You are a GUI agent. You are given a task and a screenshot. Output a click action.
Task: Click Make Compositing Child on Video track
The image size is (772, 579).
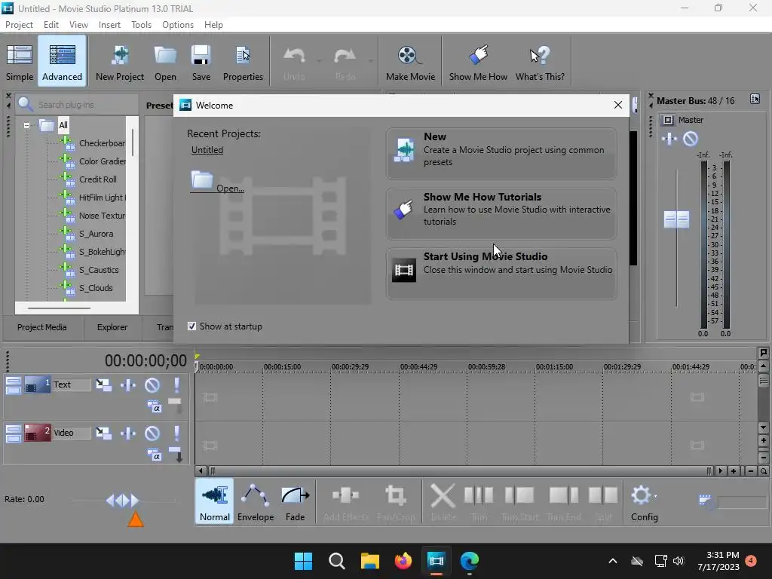tap(176, 454)
